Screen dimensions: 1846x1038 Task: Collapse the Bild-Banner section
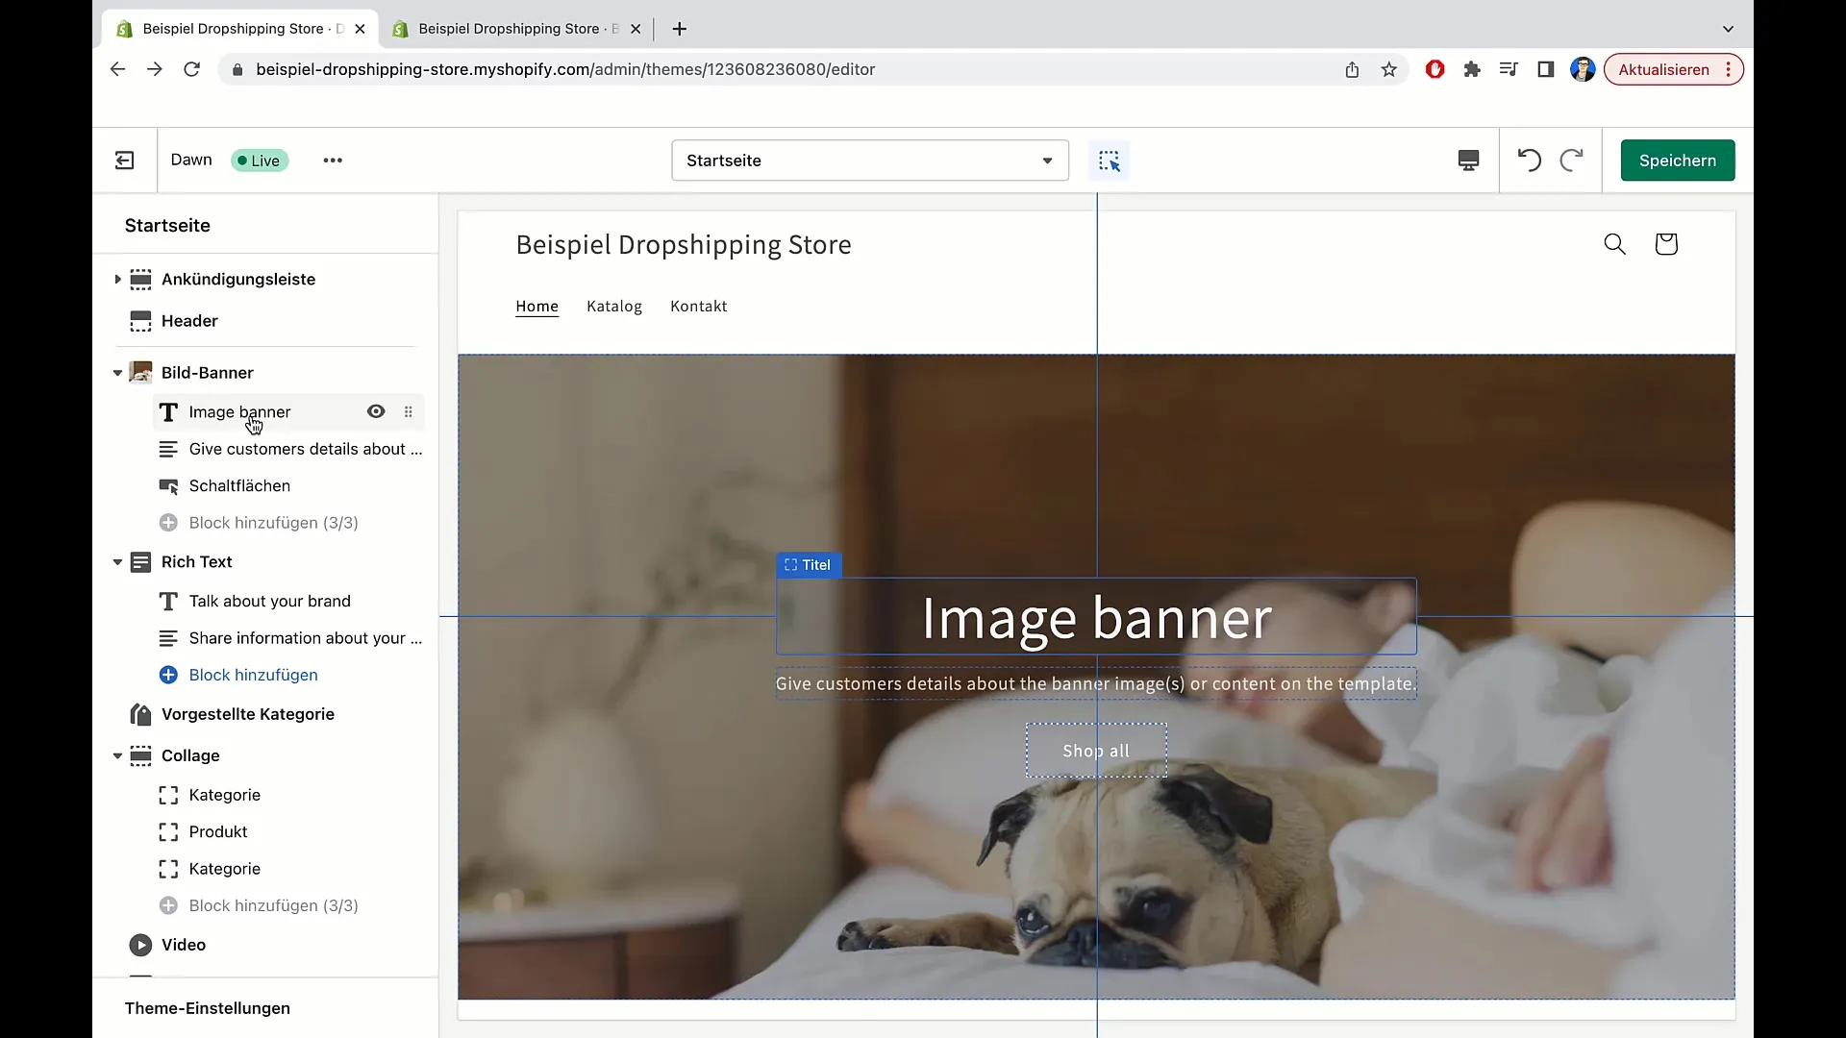tap(116, 373)
